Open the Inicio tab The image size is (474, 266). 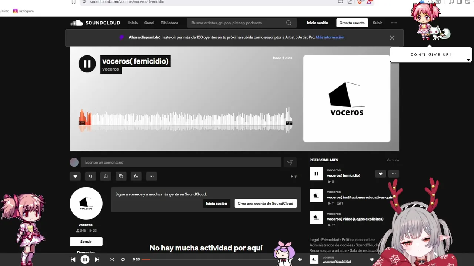pos(133,23)
